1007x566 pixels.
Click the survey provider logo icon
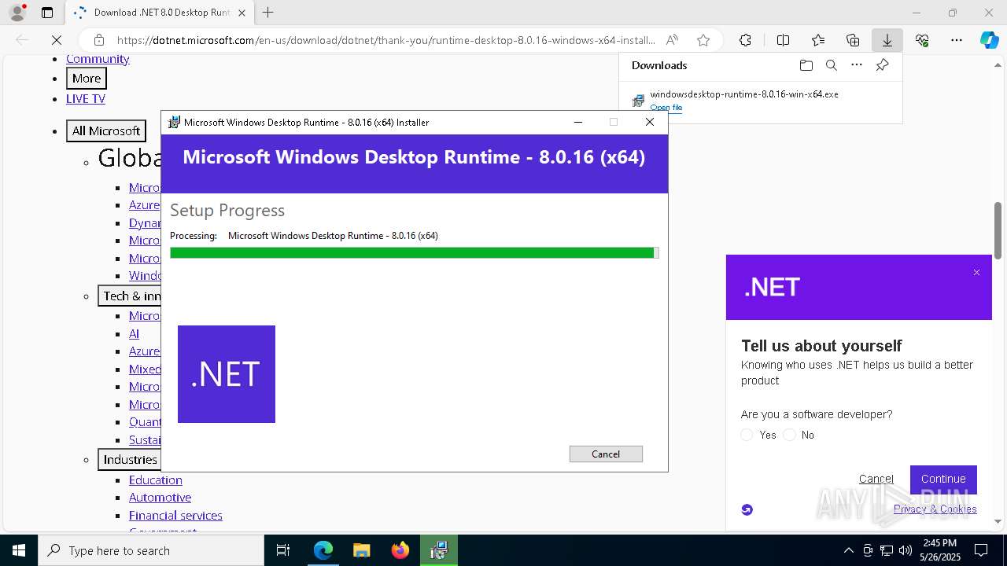747,509
